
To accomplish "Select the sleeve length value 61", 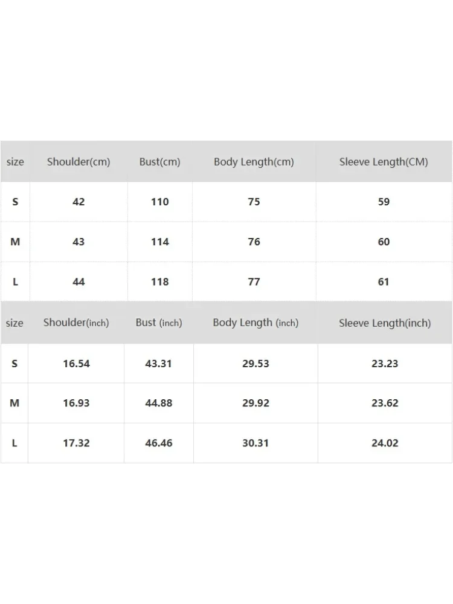I will point(384,281).
